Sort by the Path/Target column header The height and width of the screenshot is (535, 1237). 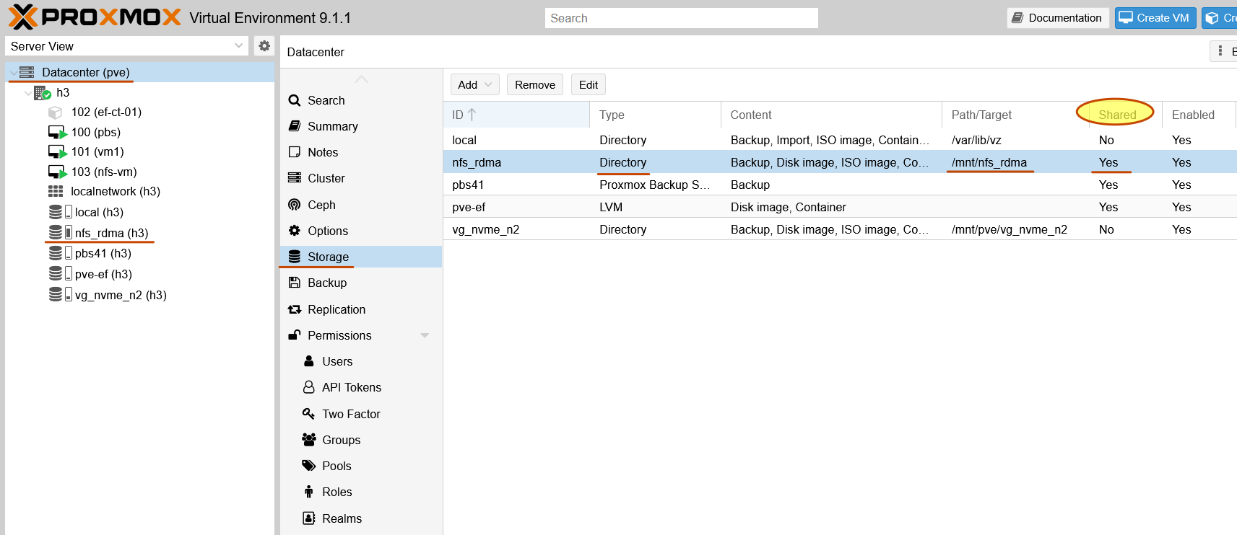[1016, 115]
